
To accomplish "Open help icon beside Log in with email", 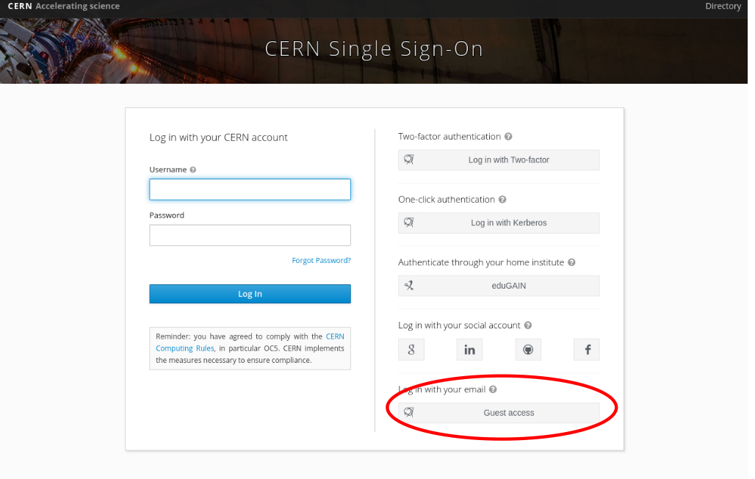I will (493, 389).
